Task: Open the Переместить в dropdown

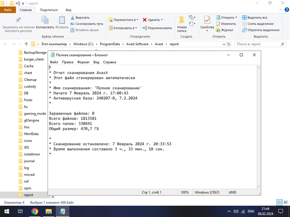Action: (x=123, y=20)
